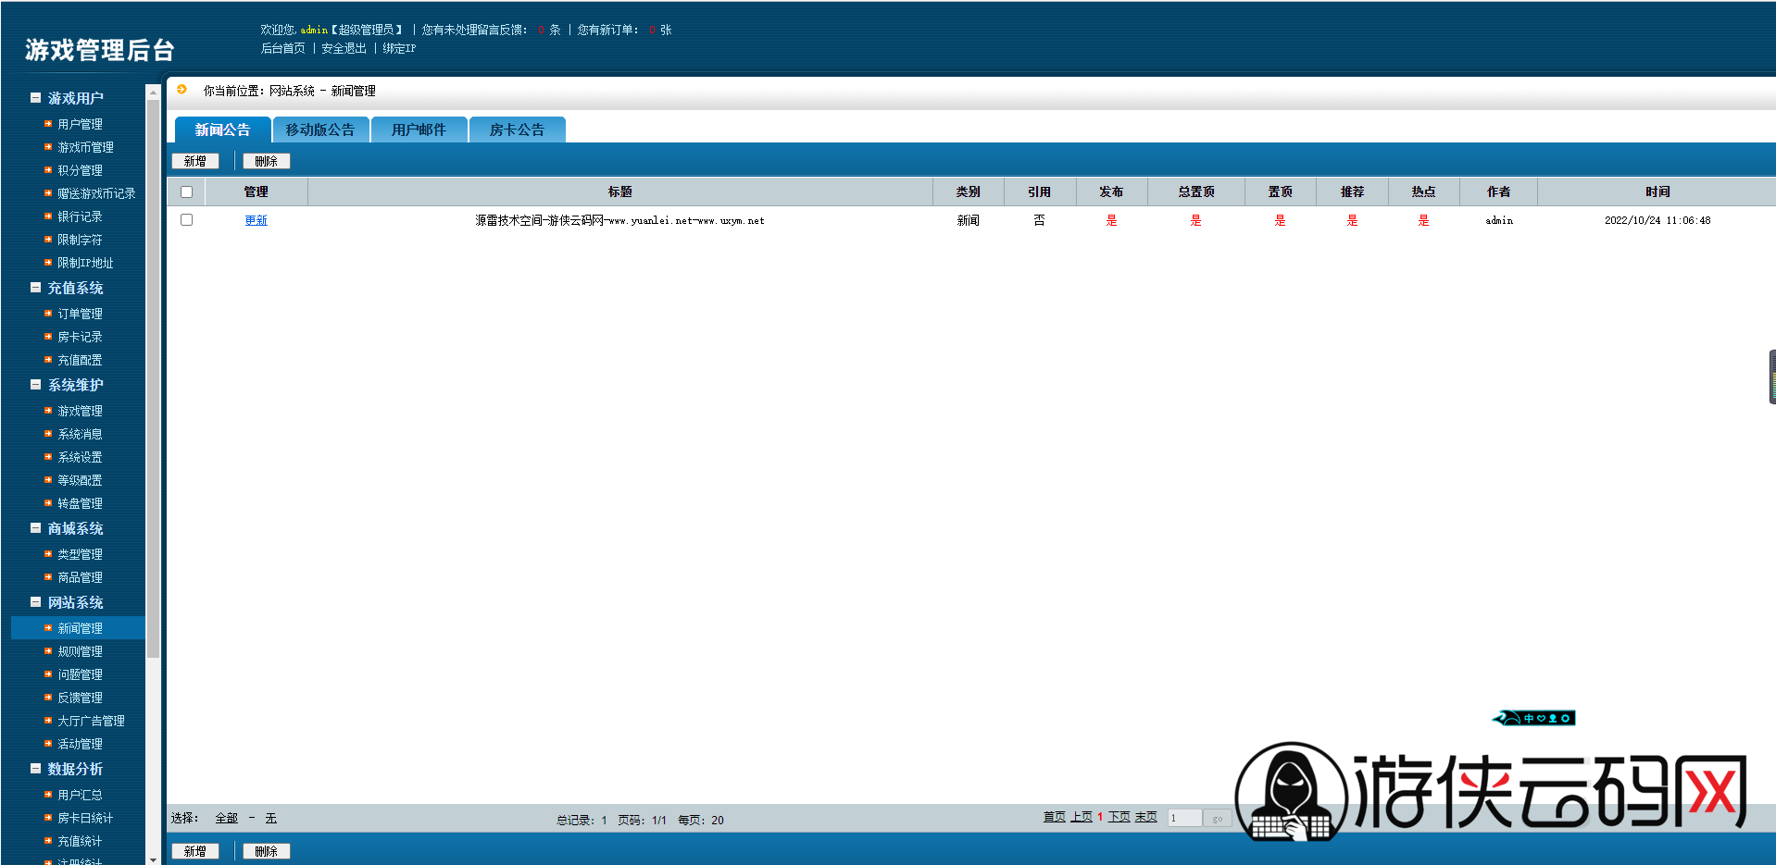Open 反馈管理 in the sidebar
Screen dimensions: 1776x865
click(x=80, y=698)
